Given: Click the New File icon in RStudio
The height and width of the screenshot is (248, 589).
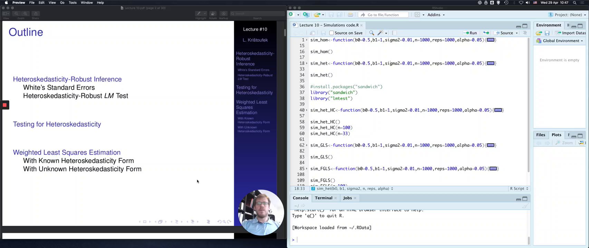Looking at the screenshot, I should 291,14.
